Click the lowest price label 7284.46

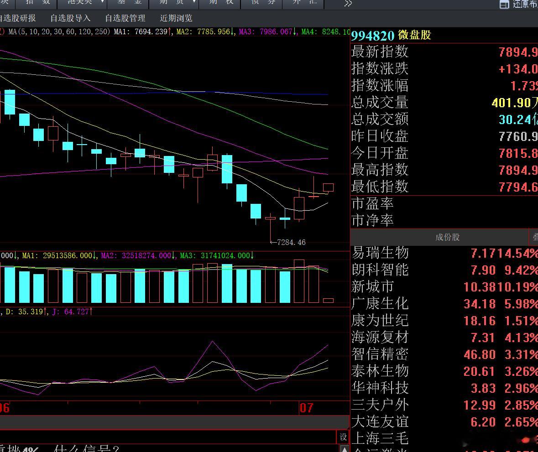(291, 243)
